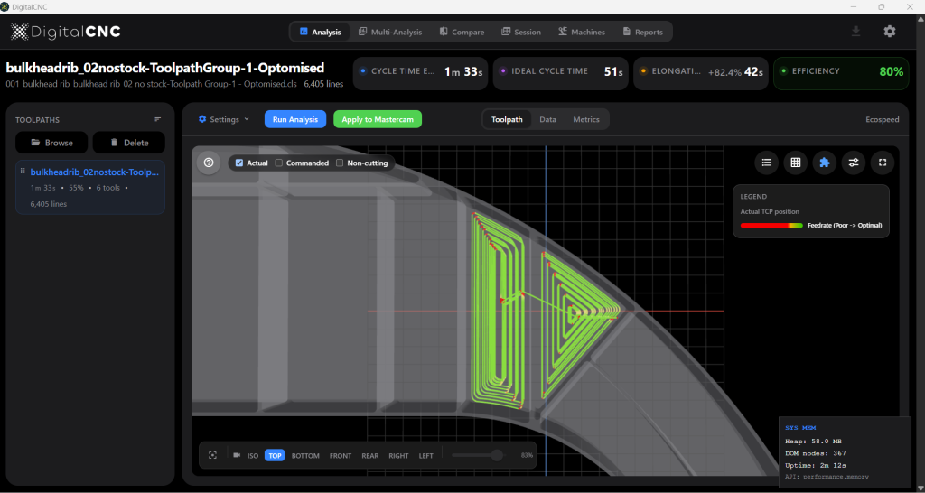This screenshot has width=925, height=493.
Task: Click the Ecospeed machine label
Action: [883, 119]
